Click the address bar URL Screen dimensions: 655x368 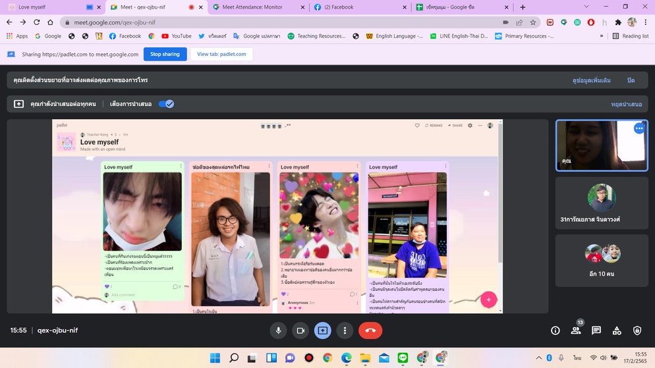coord(115,22)
